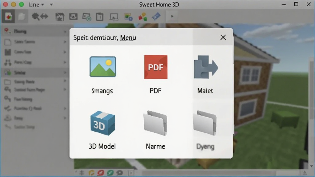Open the Line dropdown in the title bar
315x177 pixels.
tap(36, 4)
